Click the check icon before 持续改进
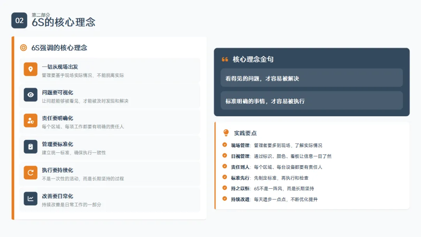The width and height of the screenshot is (421, 237). click(x=225, y=199)
